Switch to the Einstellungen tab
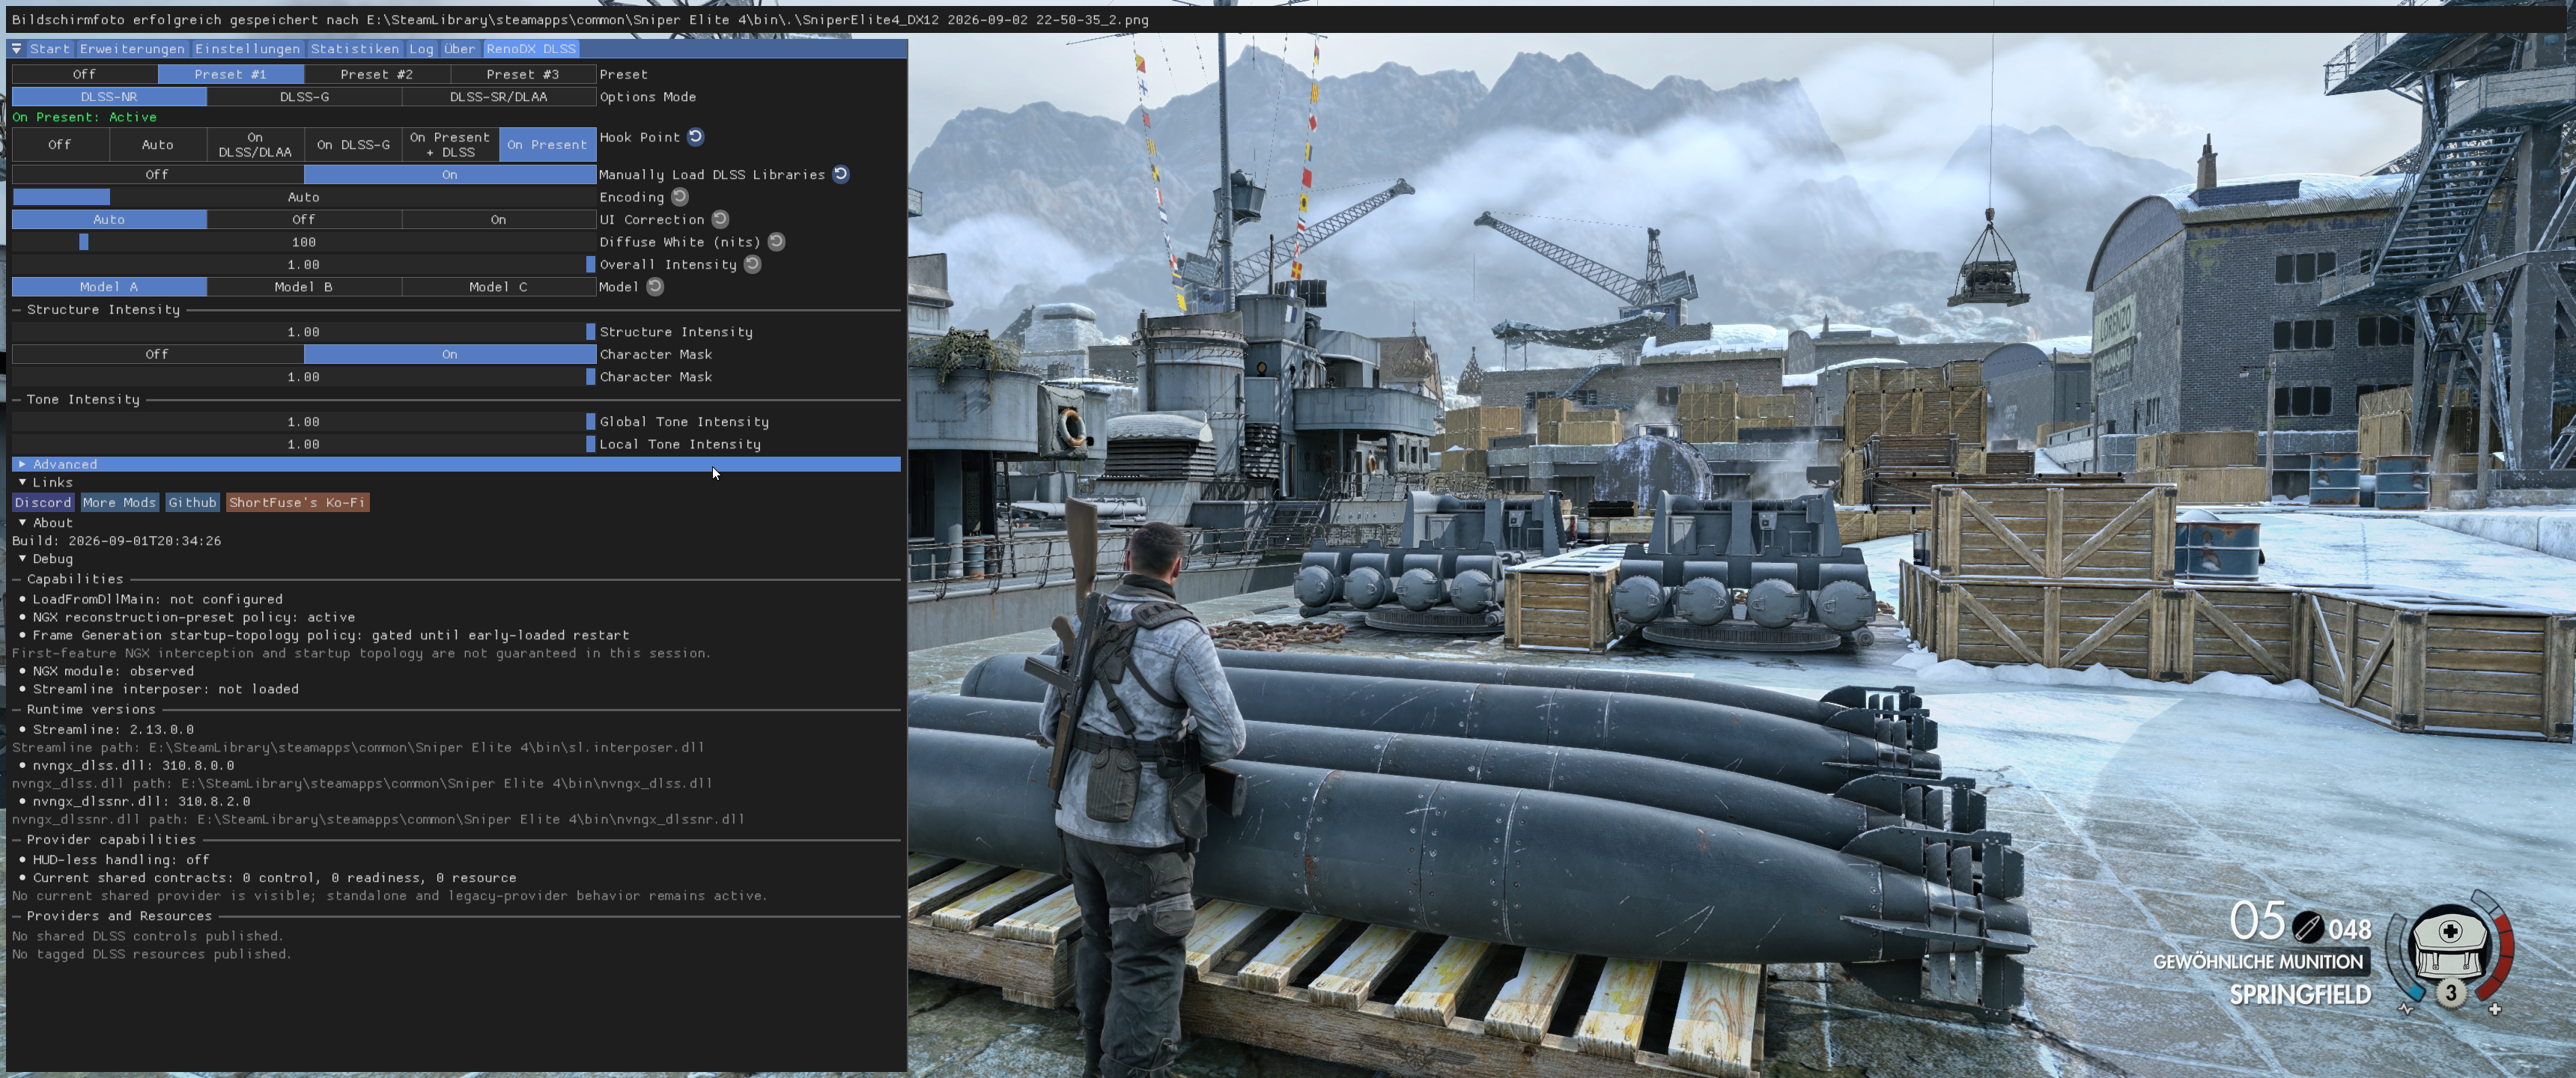Viewport: 2576px width, 1078px height. pyautogui.click(x=247, y=48)
